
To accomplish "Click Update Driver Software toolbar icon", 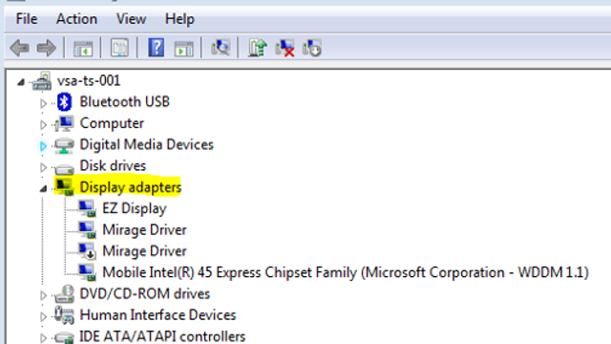I will tap(257, 48).
